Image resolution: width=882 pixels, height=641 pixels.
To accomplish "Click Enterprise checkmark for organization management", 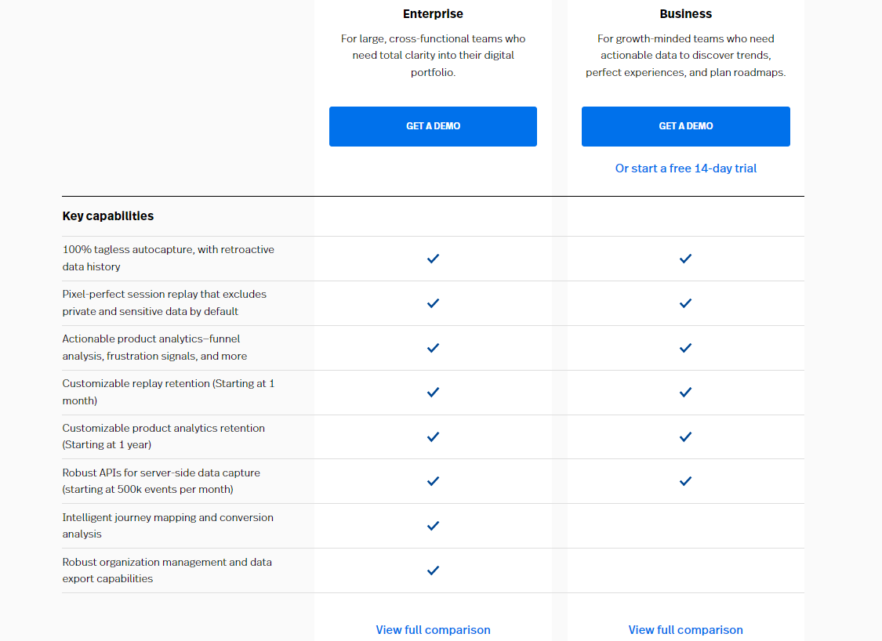I will tap(433, 570).
